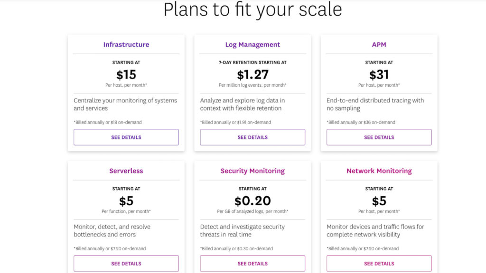486x273 pixels.
Task: Open Security Monitoring See Details button
Action: point(252,264)
